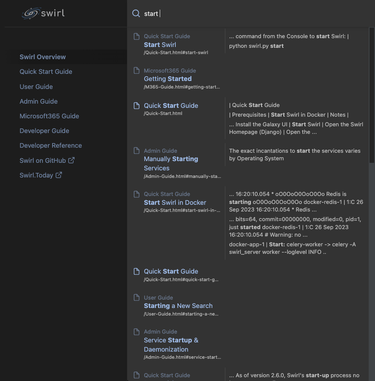Click the external link icon beside Swirl on GitHub
Screen dimensions: 375x381
71,160
